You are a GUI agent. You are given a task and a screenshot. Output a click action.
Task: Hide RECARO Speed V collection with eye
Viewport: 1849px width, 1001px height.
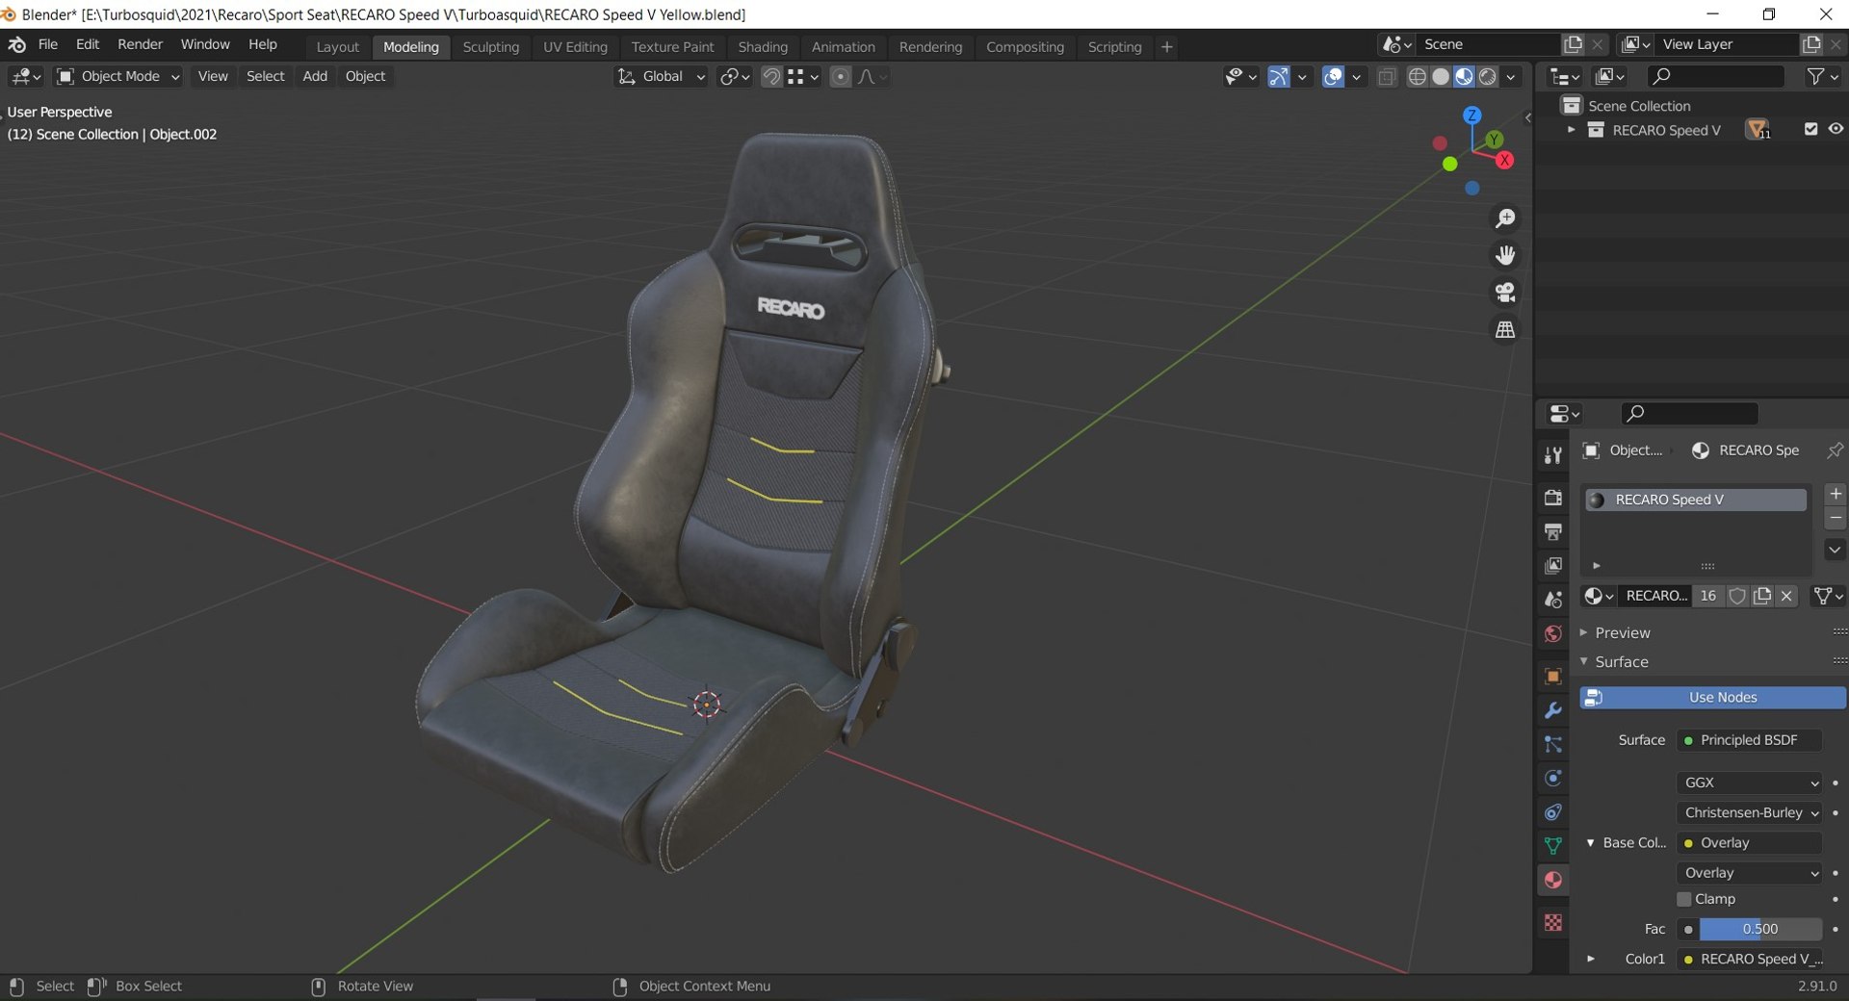(1836, 129)
